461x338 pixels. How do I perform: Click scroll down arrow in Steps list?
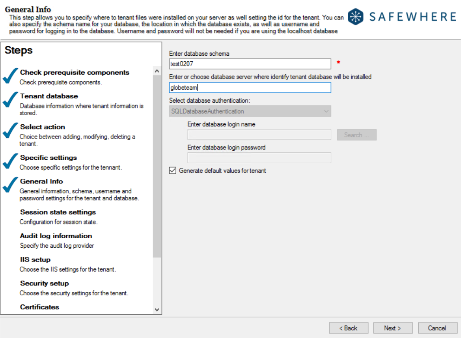pyautogui.click(x=157, y=310)
